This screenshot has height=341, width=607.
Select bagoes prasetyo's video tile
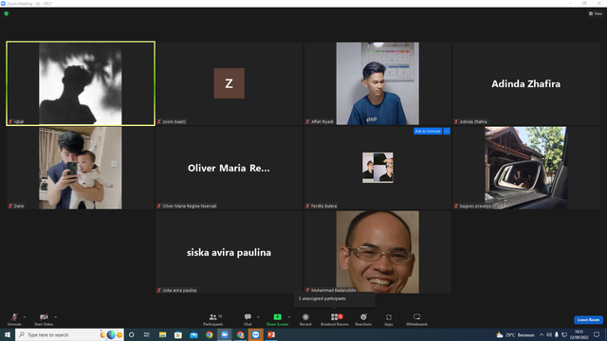point(526,168)
